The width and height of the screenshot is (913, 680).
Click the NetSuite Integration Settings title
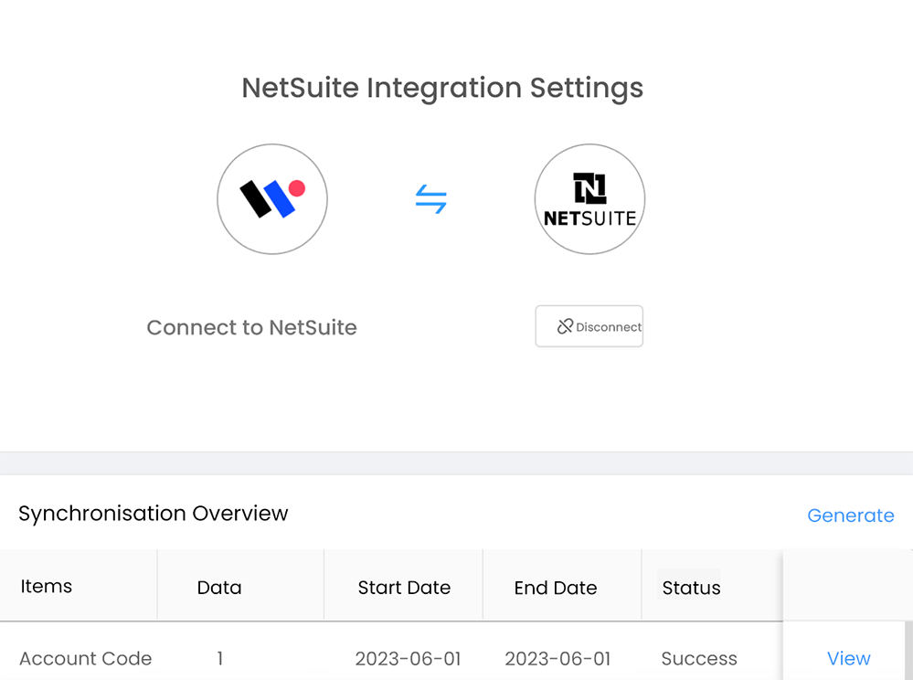point(442,88)
